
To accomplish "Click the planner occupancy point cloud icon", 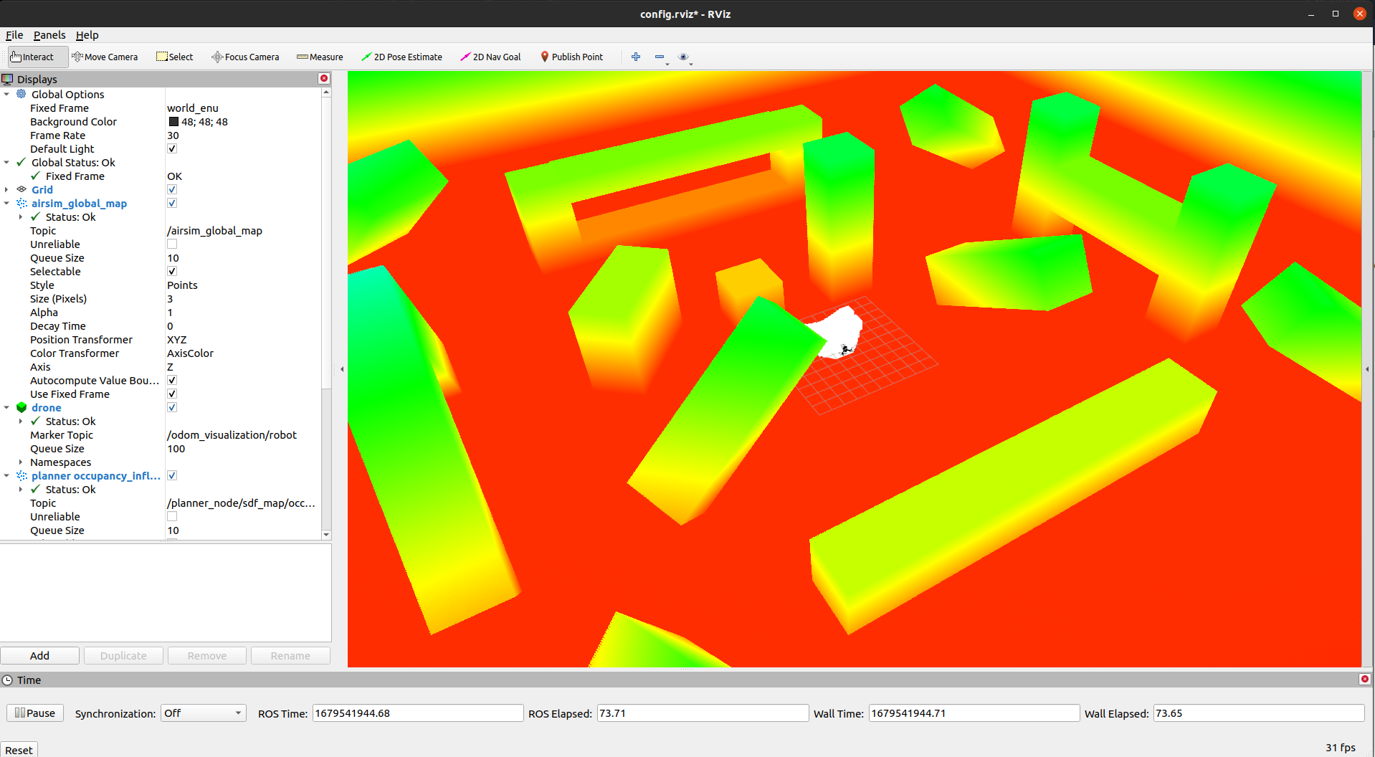I will click(x=22, y=475).
